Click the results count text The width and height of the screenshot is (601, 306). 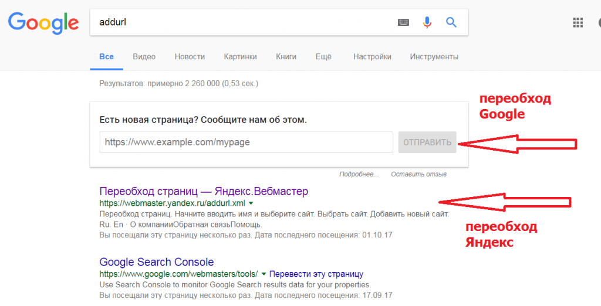178,83
